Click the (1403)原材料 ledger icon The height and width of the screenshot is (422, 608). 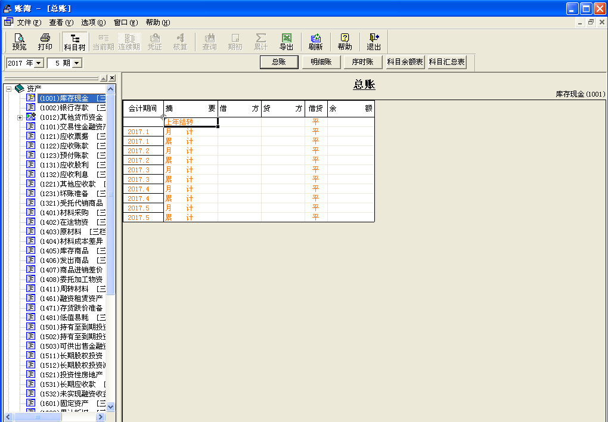[30, 231]
